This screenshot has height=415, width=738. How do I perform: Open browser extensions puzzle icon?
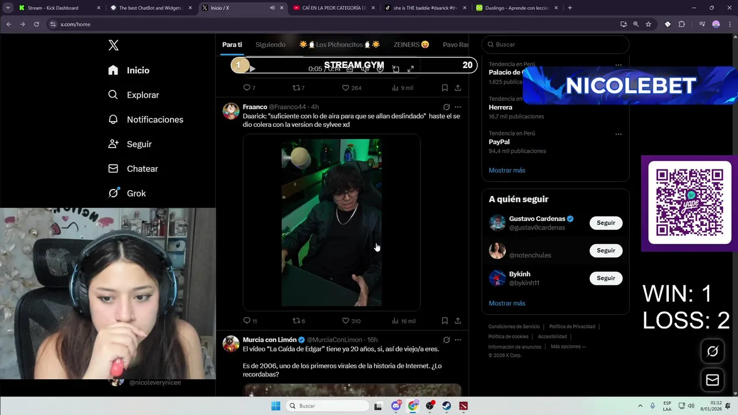click(681, 24)
